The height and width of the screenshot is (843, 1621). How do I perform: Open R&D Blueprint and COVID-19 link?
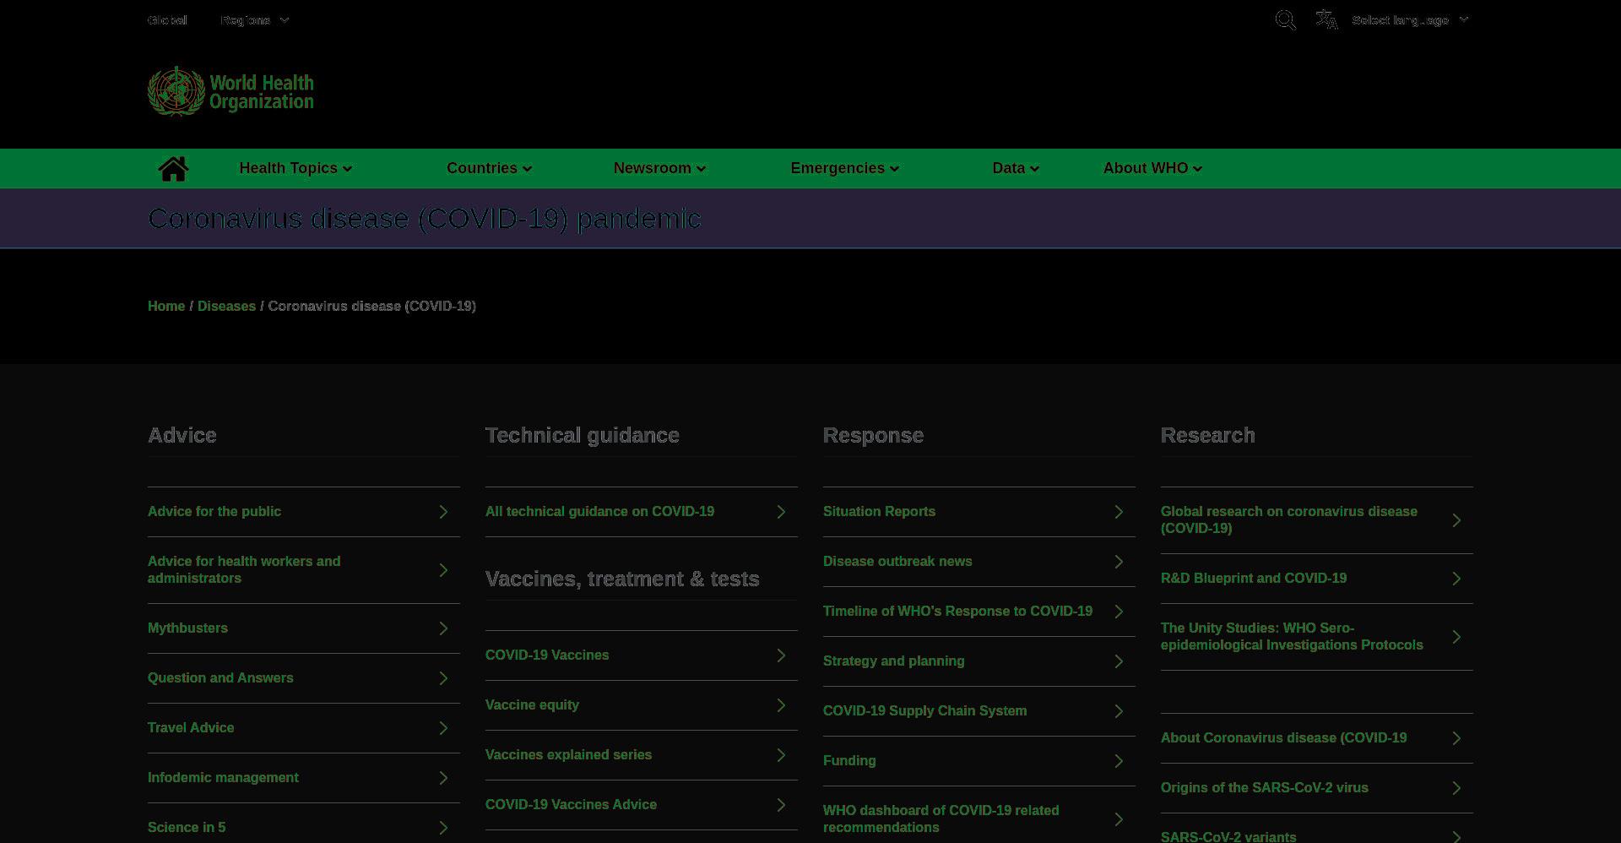(x=1254, y=579)
